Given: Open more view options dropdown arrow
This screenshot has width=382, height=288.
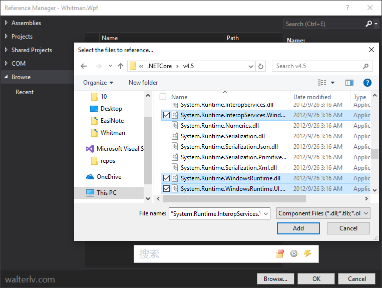Looking at the screenshot, I should click(x=332, y=83).
